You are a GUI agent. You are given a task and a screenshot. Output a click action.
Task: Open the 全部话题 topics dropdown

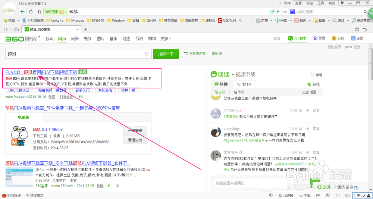click(310, 92)
